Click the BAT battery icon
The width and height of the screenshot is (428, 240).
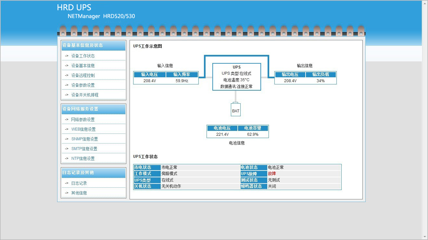click(x=236, y=109)
